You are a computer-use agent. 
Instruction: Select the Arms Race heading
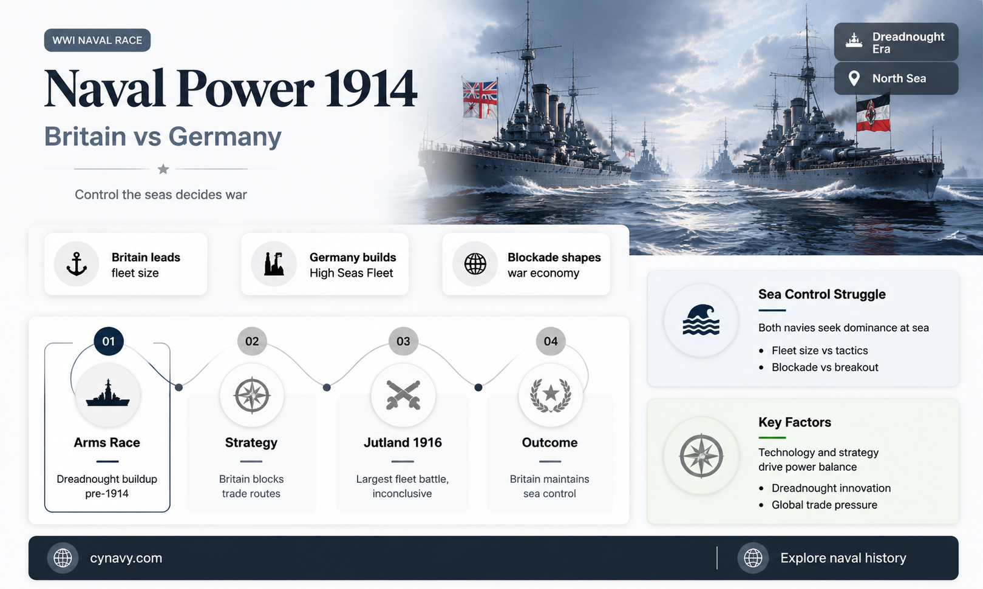point(107,443)
